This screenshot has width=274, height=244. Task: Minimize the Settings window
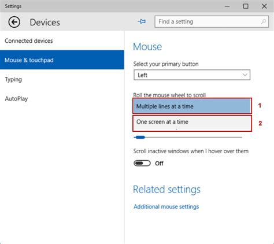227,6
